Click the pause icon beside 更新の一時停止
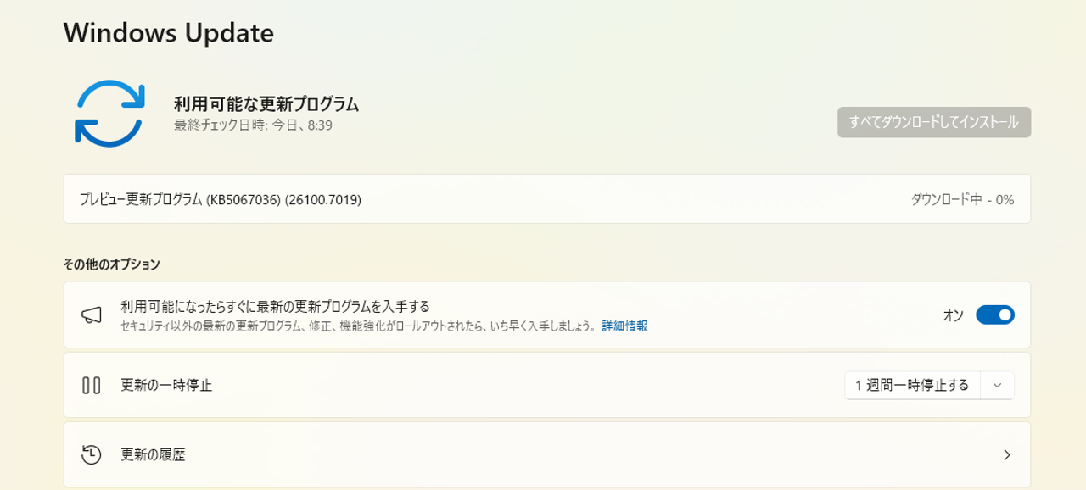The width and height of the screenshot is (1086, 490). click(x=92, y=385)
